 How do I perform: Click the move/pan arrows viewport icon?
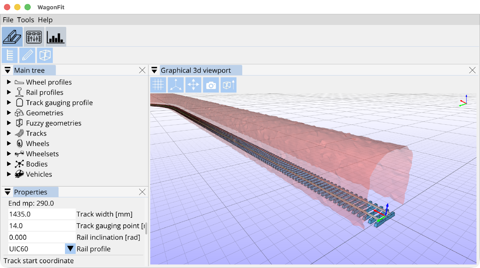193,85
